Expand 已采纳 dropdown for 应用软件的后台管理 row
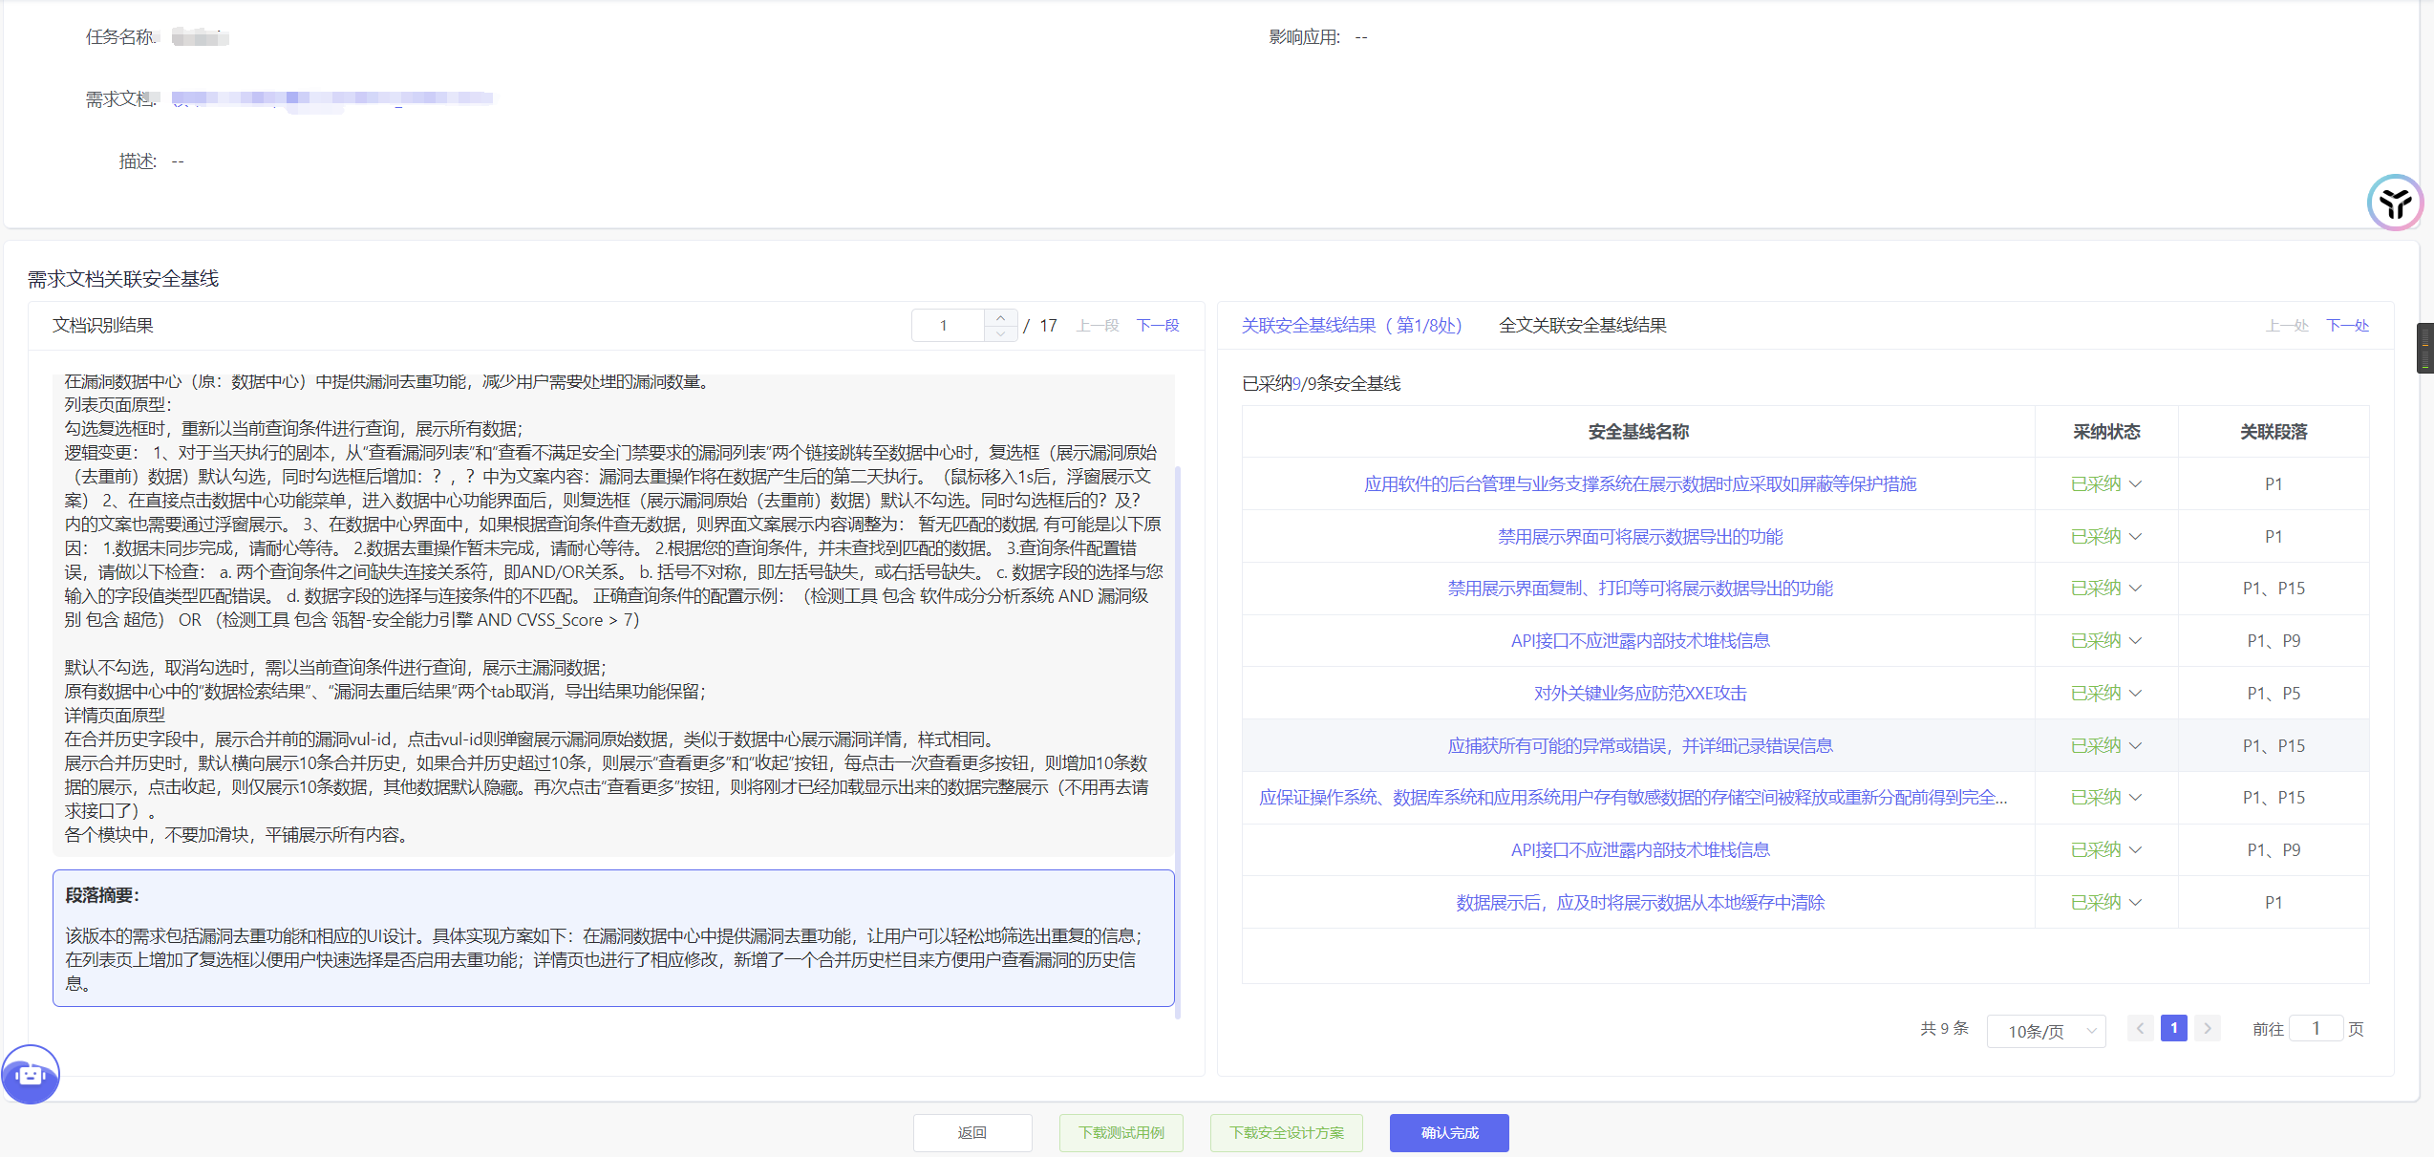 click(2106, 484)
